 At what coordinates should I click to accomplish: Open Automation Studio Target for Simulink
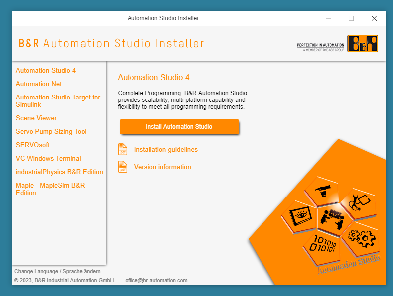(58, 101)
